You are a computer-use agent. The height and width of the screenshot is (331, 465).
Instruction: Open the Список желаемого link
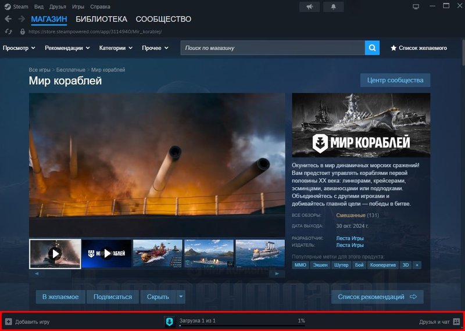point(423,48)
